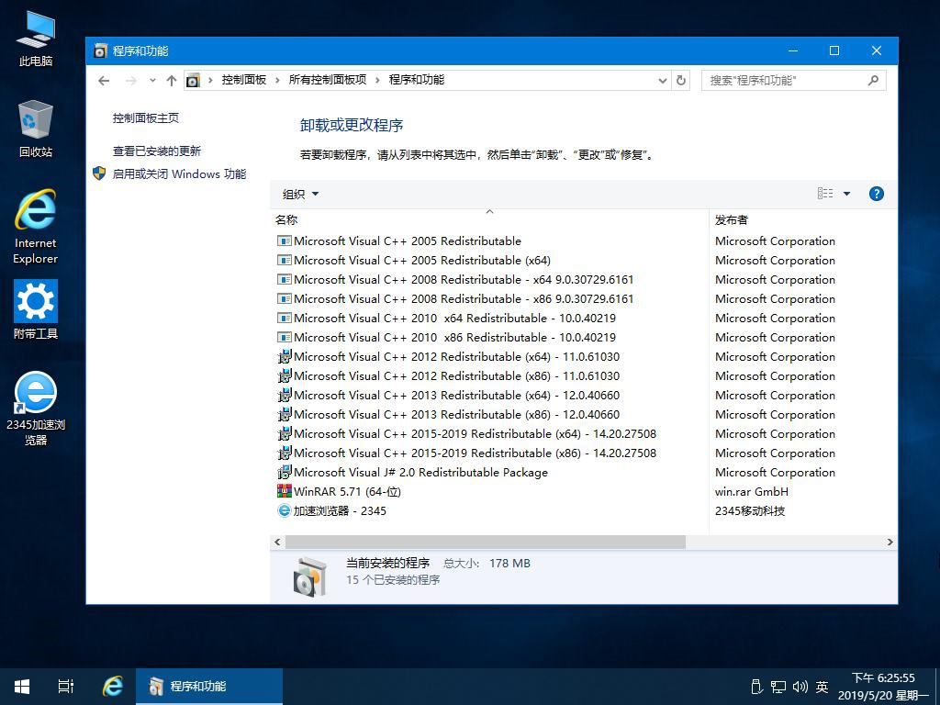Screen dimensions: 940x705
Task: Sort by the 发布者 column header
Action: 802,219
